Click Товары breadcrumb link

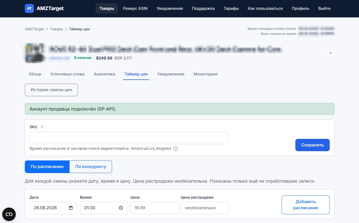click(x=57, y=29)
